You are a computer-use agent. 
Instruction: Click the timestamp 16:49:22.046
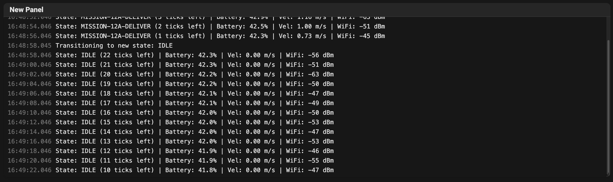coord(29,170)
